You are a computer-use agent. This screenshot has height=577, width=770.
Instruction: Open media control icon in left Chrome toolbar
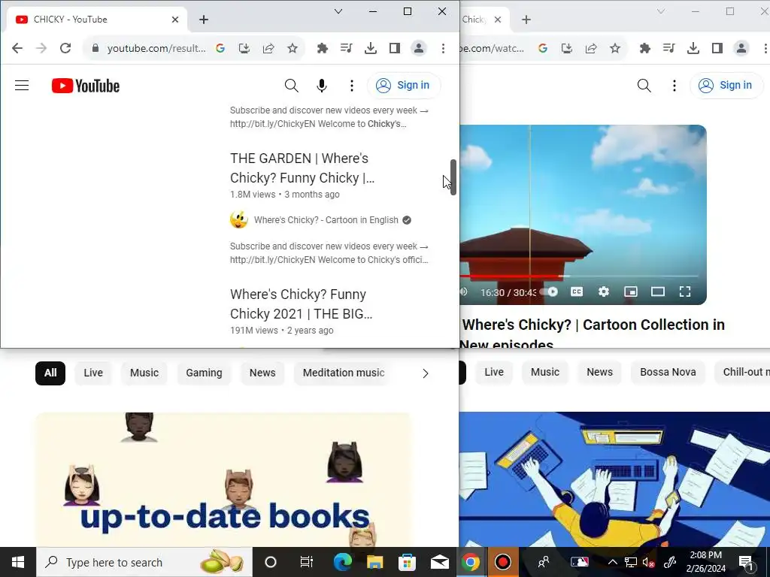[x=346, y=48]
